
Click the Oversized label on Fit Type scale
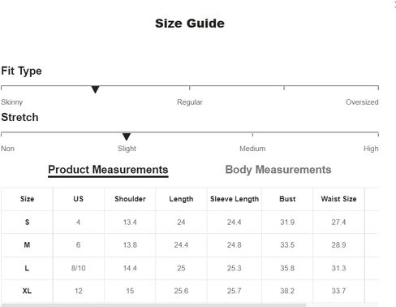(362, 102)
